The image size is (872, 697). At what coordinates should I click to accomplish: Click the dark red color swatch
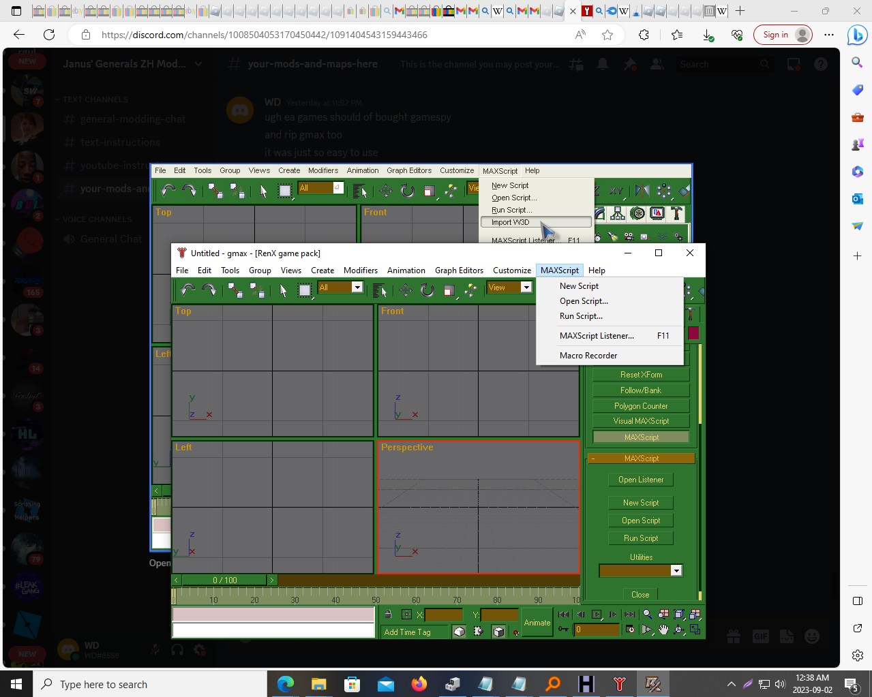[x=693, y=332]
